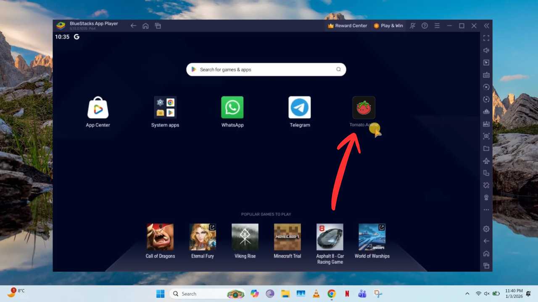Mute BlueStacks volume from the sidebar
The height and width of the screenshot is (302, 538).
[x=486, y=50]
